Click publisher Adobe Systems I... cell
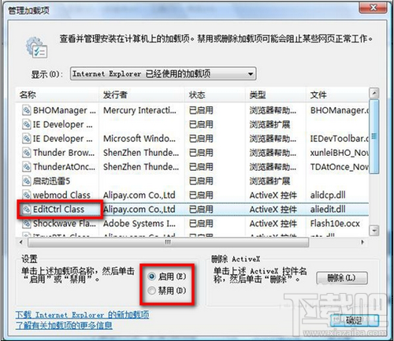The image size is (394, 341). coord(139,224)
